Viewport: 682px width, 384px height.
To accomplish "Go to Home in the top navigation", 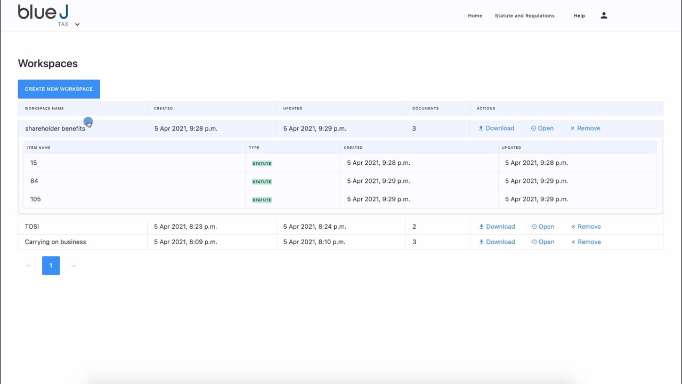I will [x=475, y=15].
